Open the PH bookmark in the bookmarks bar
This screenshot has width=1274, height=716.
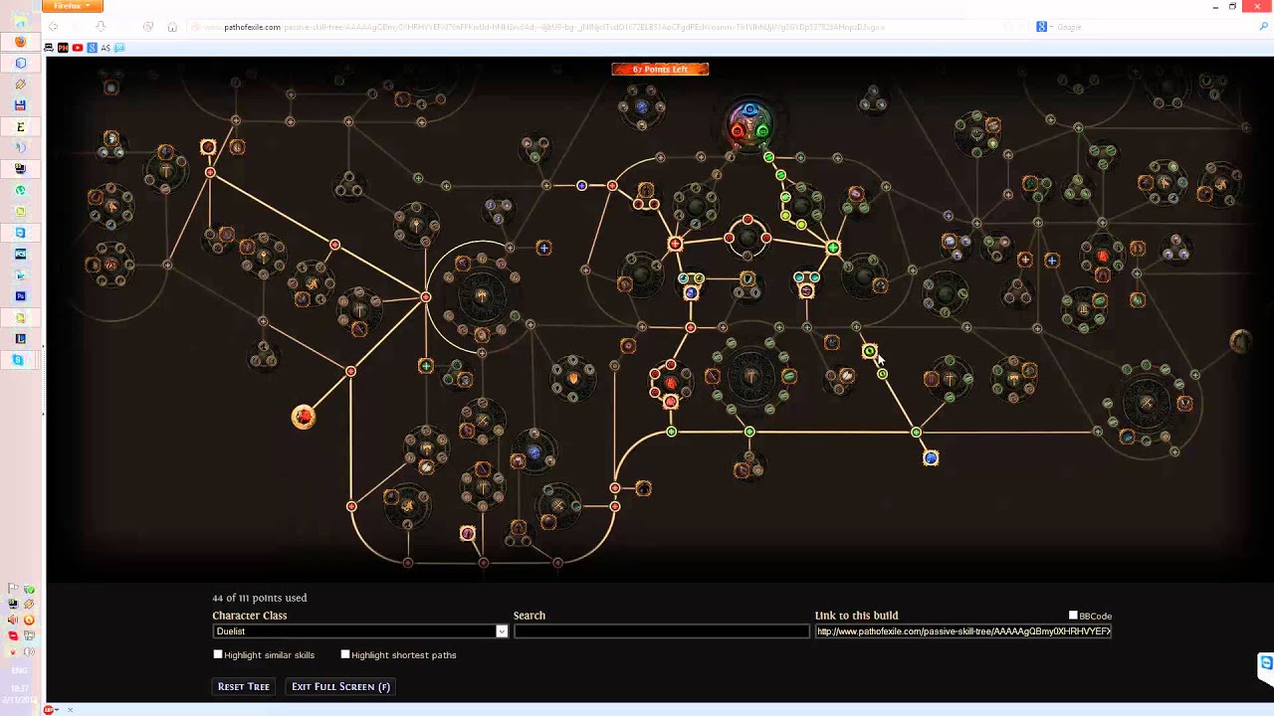point(63,48)
